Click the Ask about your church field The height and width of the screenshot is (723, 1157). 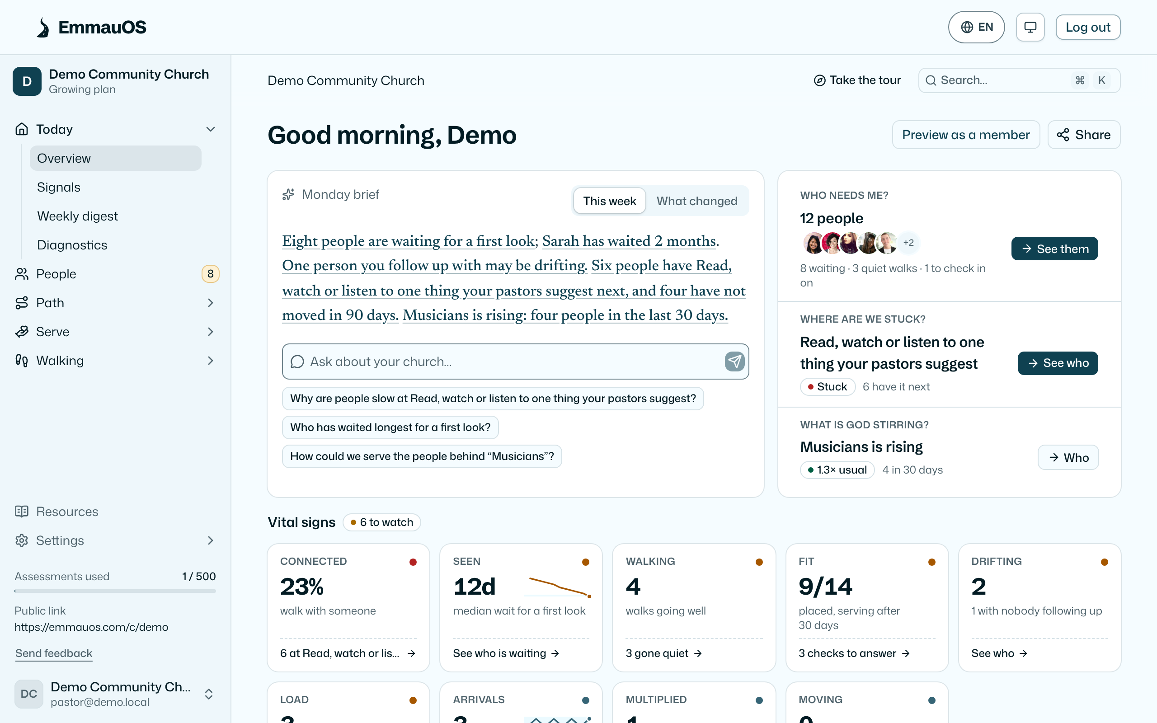pyautogui.click(x=515, y=361)
